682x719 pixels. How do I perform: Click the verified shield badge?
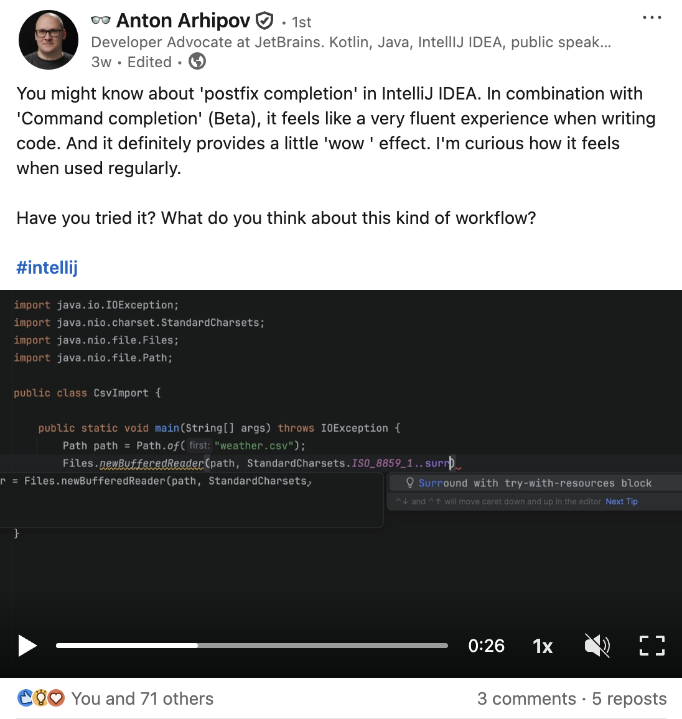pos(265,21)
